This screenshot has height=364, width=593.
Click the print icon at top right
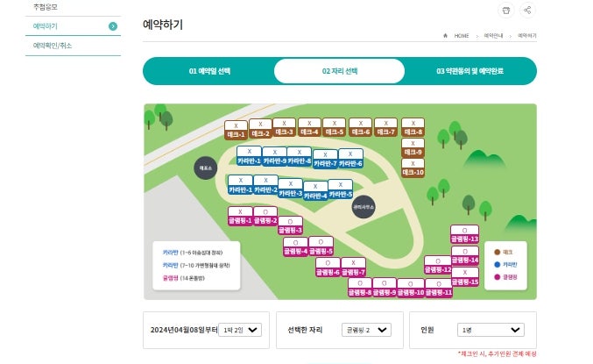[x=506, y=10]
